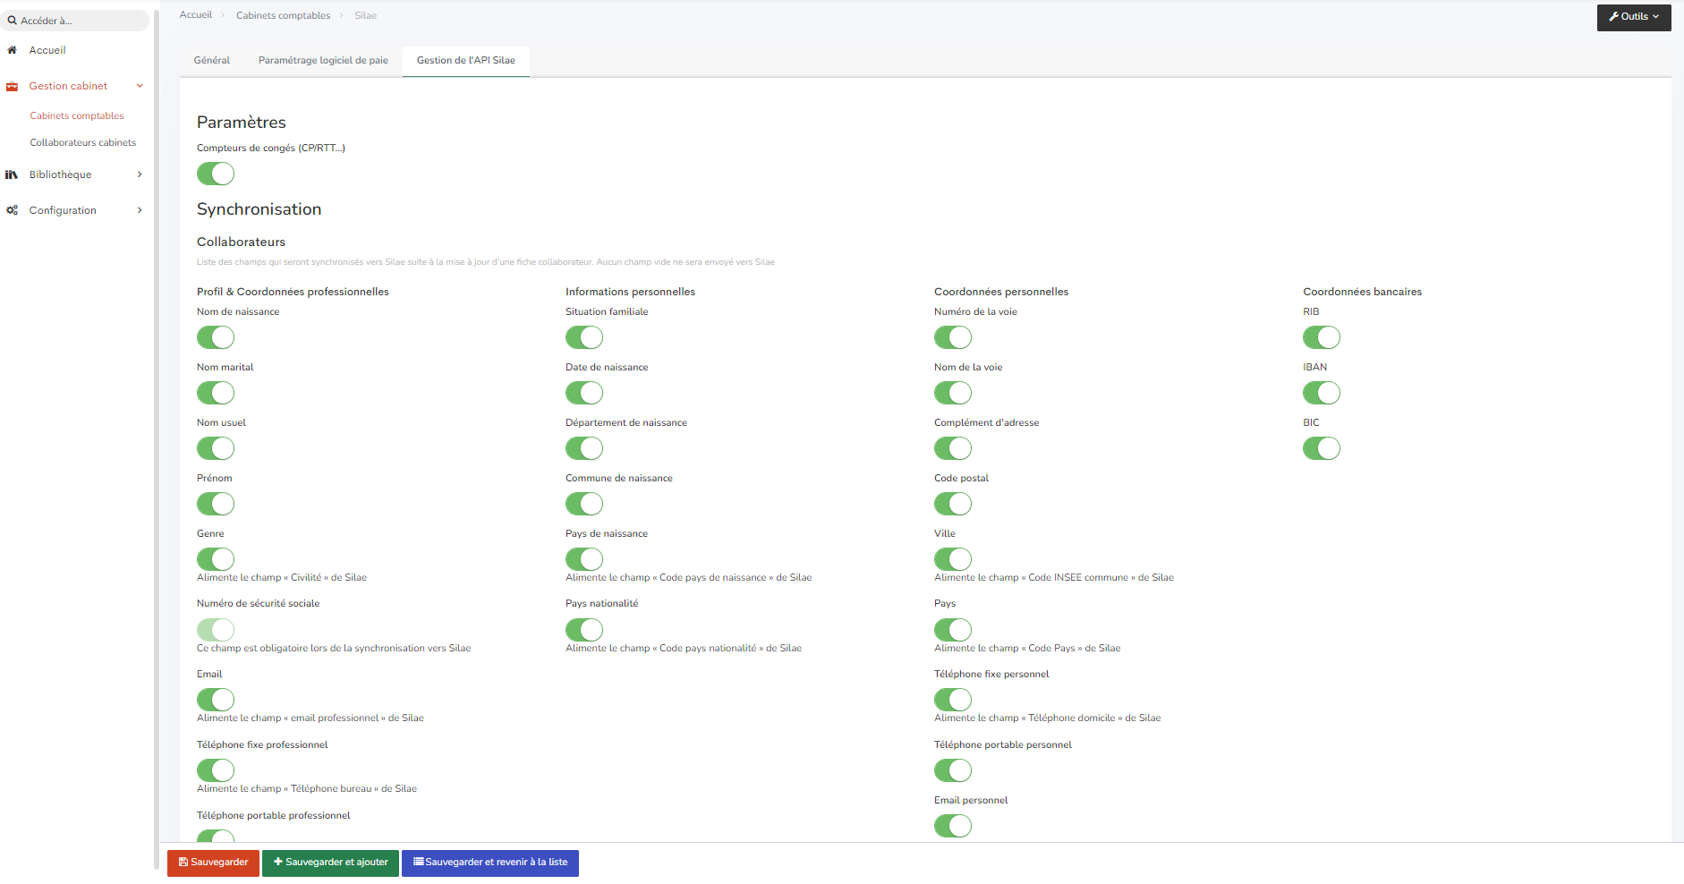Click the wrench icon in Outils button
Viewport: 1684px width, 884px height.
1613,16
